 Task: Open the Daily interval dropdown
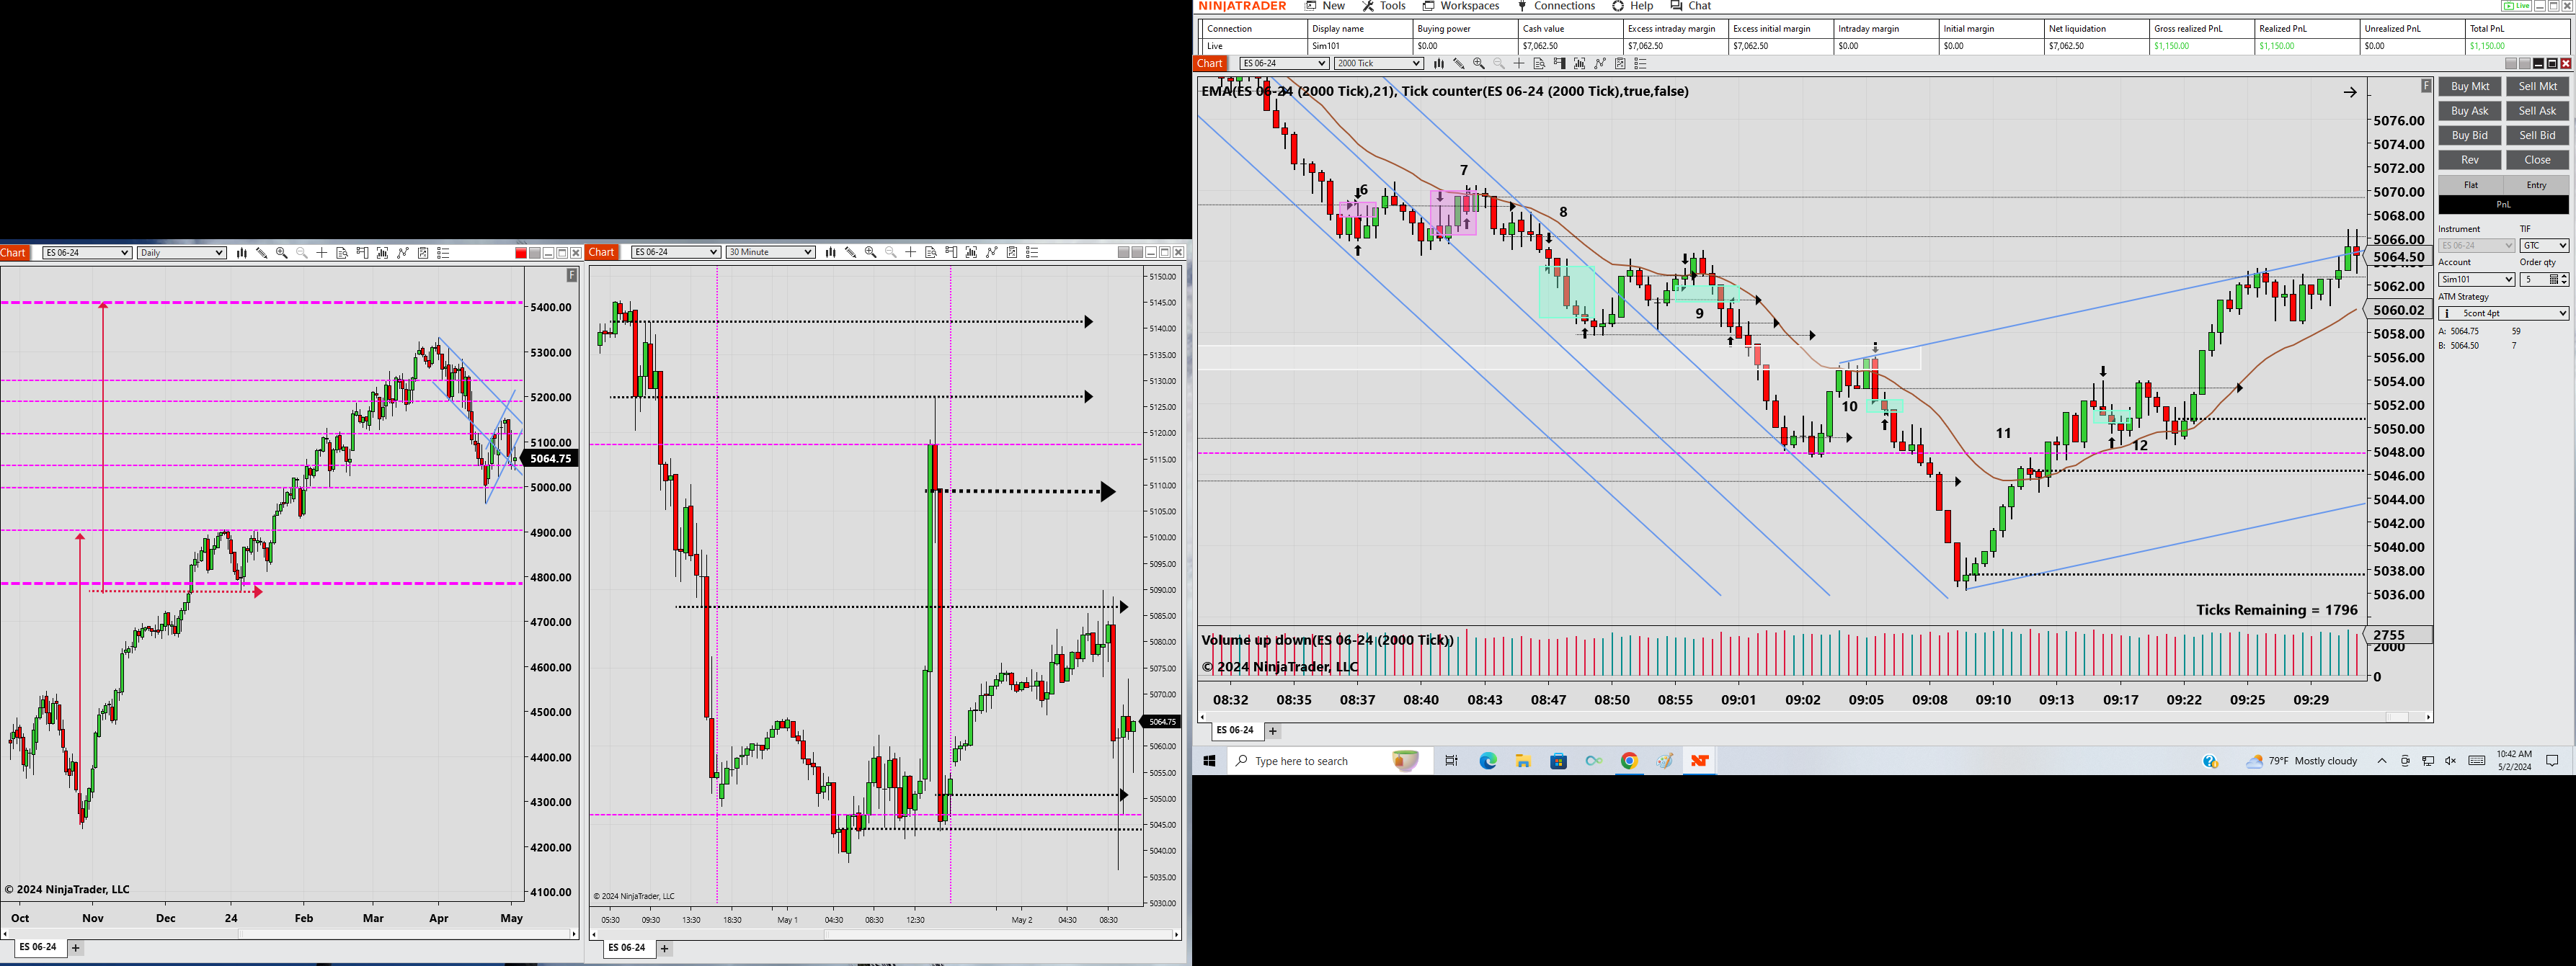click(181, 253)
